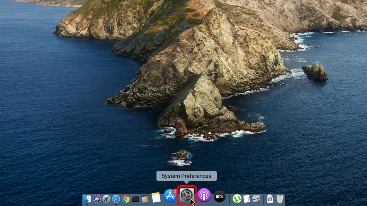Viewport: 367px width, 206px height.
Task: Click the Dock divider left of uTorrent
Action: (x=230, y=199)
